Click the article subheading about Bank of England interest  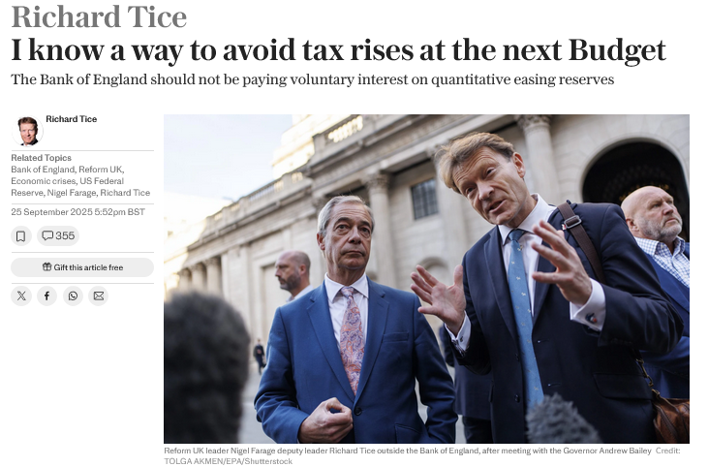point(312,79)
